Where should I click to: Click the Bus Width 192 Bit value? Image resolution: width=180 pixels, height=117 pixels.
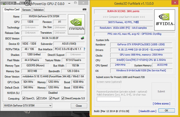pos(75,65)
